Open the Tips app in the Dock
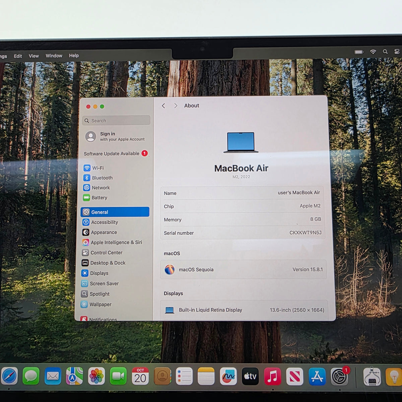The image size is (402, 402). tap(394, 377)
